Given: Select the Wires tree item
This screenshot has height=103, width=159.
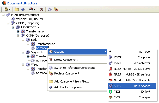Looking at the screenshot, I should pos(35,65).
